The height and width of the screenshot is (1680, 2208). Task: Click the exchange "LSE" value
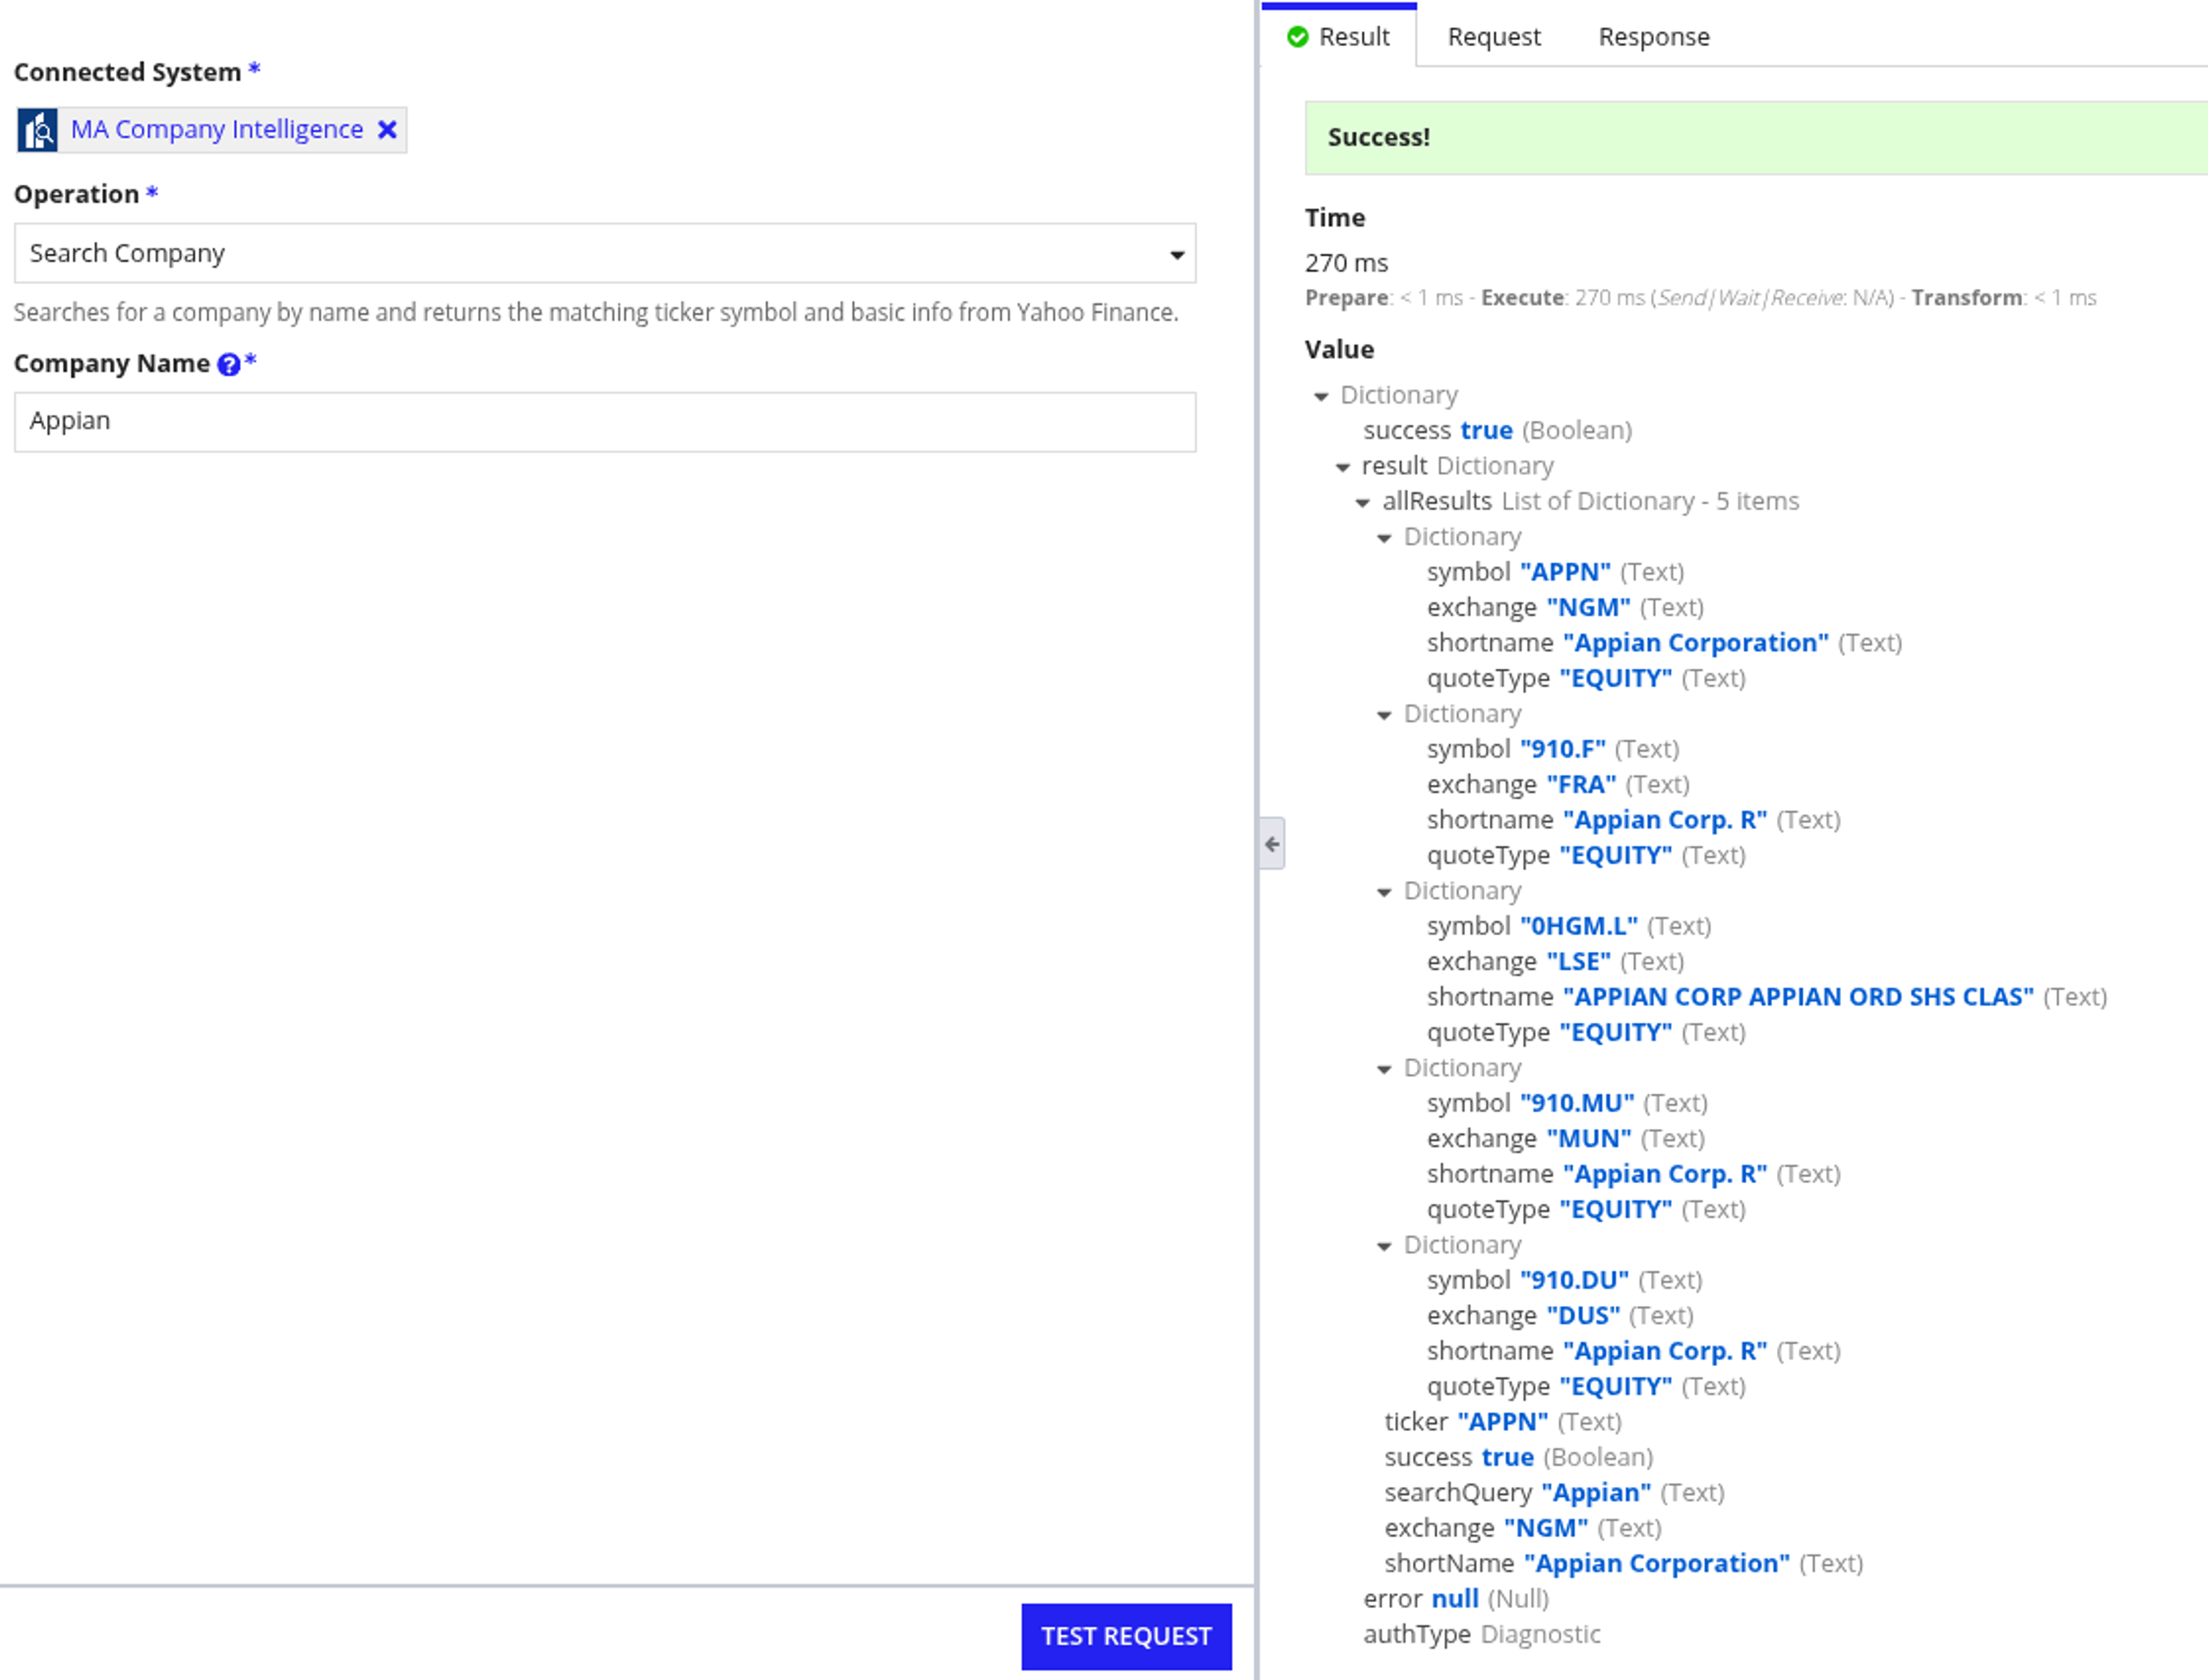[1578, 961]
